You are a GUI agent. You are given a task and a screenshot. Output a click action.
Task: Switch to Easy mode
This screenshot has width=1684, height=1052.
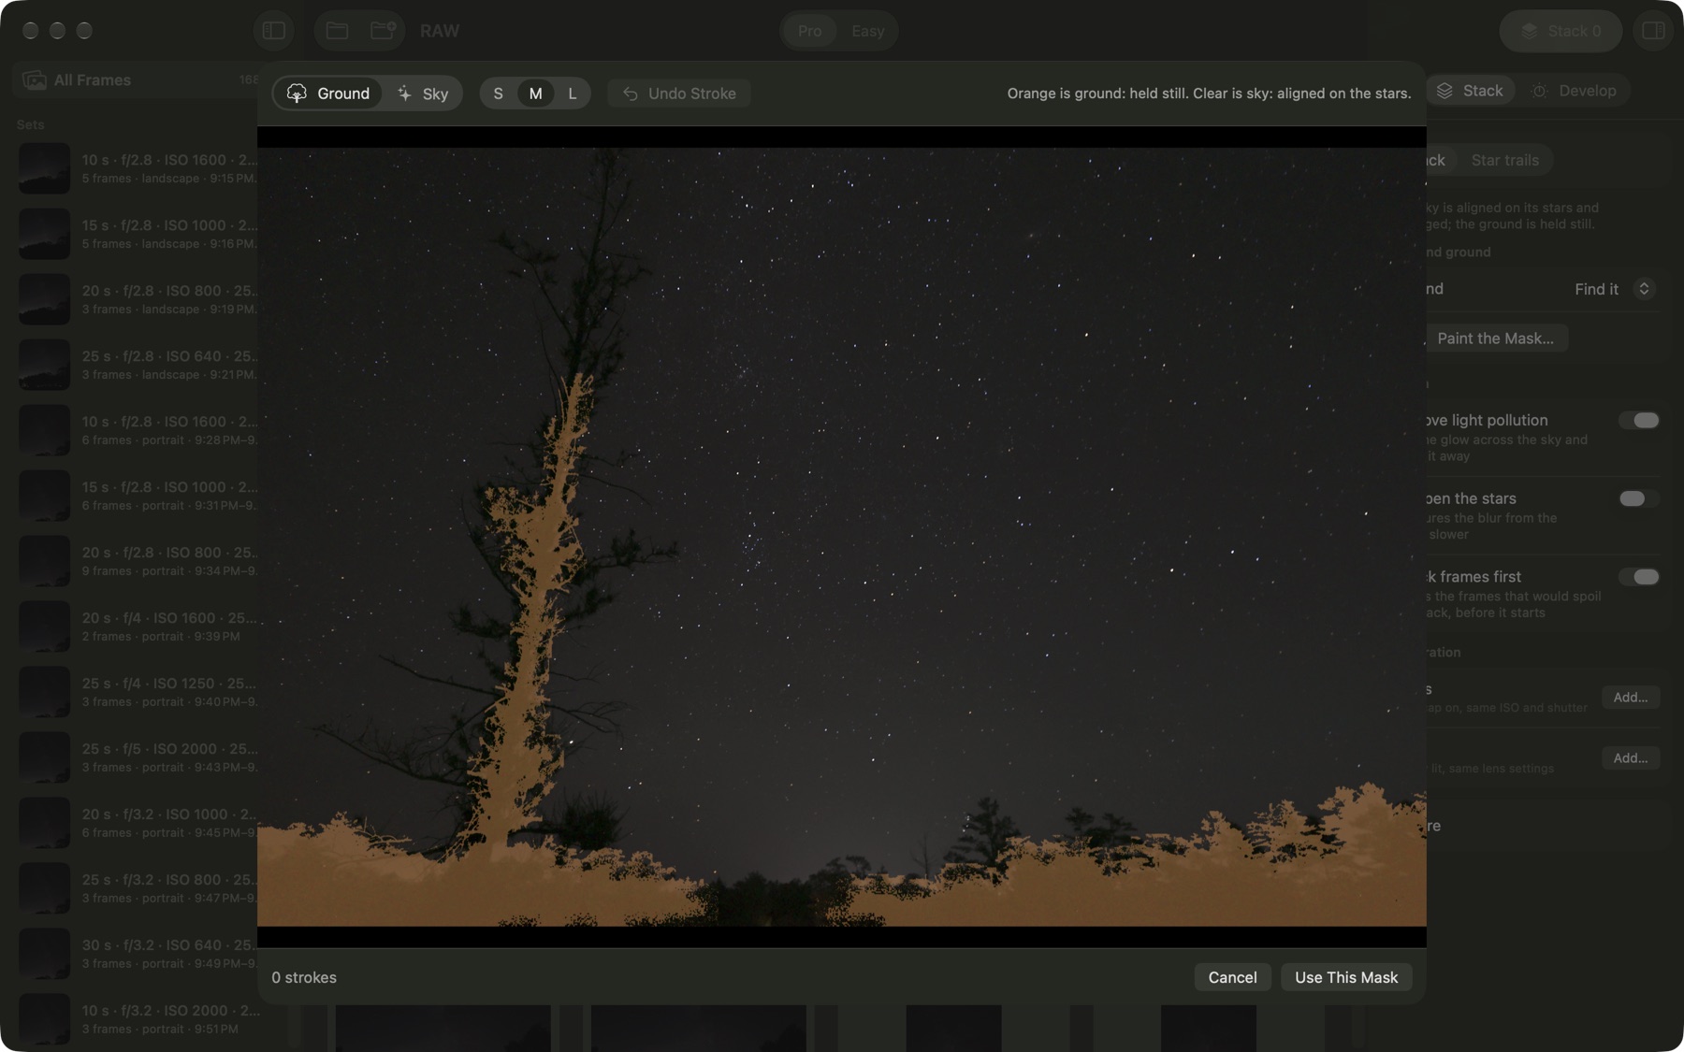coord(867,31)
